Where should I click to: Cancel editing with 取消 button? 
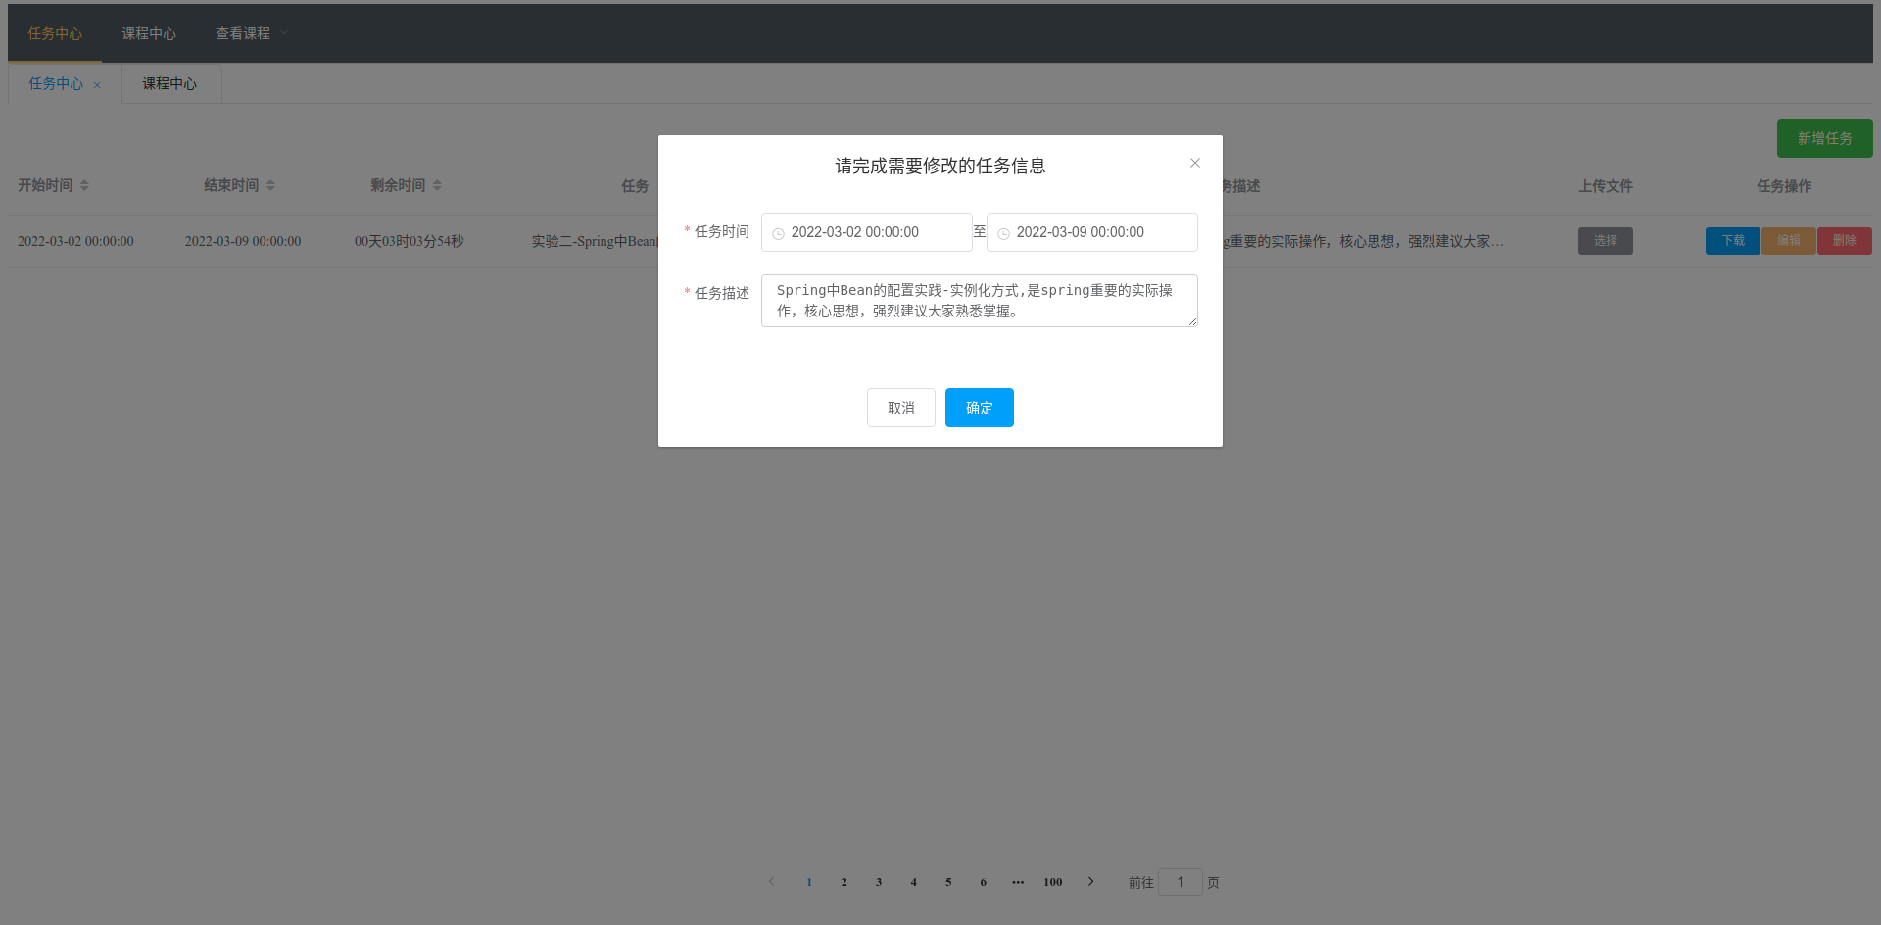coord(901,408)
